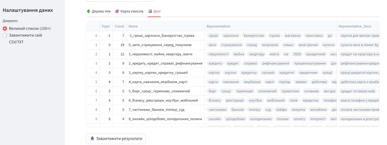Click the Count value 4

point(120,119)
